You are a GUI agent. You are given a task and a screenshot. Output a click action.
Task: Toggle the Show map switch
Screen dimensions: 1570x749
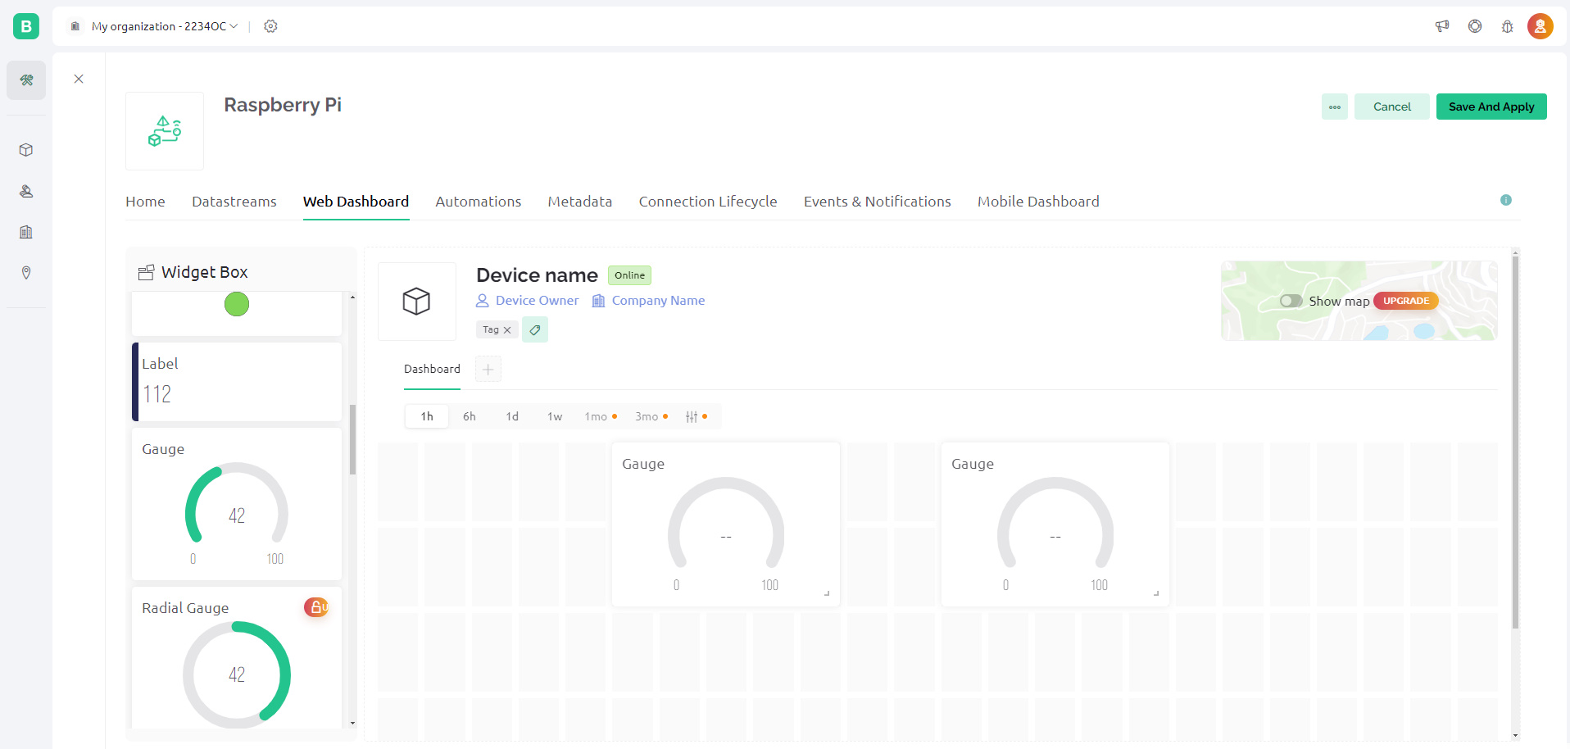[1291, 301]
